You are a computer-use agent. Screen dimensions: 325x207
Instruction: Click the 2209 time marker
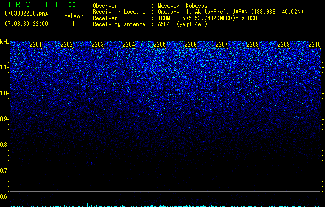click(x=284, y=45)
